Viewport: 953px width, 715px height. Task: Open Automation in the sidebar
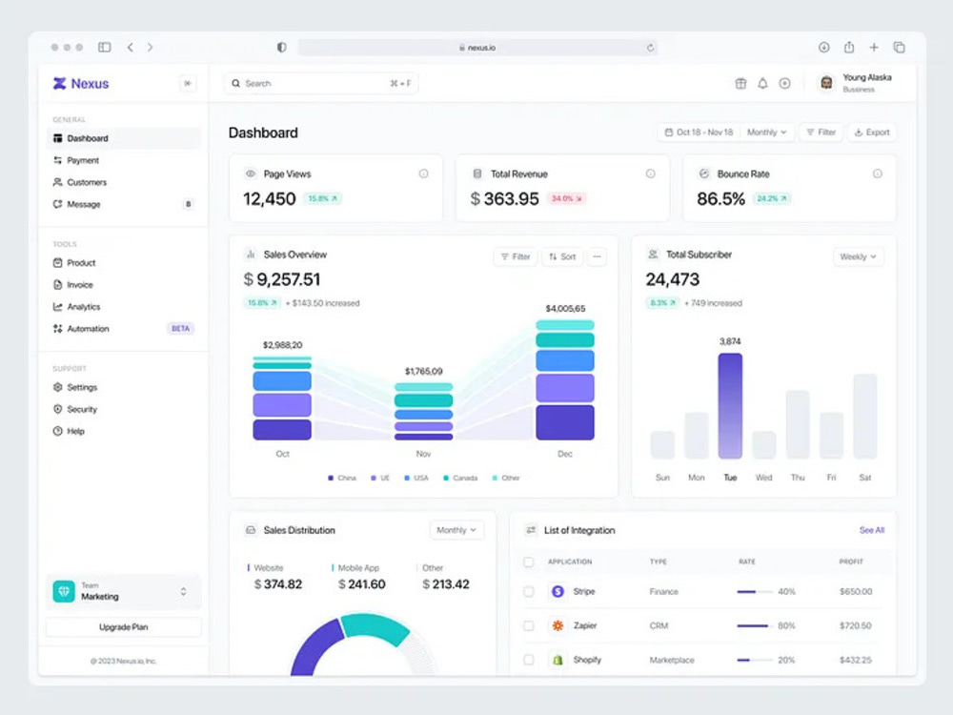point(123,328)
